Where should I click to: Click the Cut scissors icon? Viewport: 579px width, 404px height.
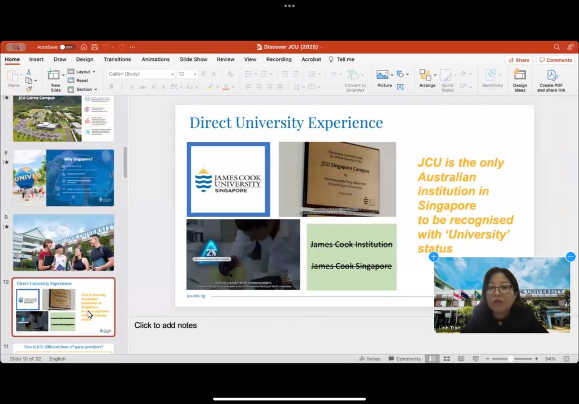pos(29,72)
